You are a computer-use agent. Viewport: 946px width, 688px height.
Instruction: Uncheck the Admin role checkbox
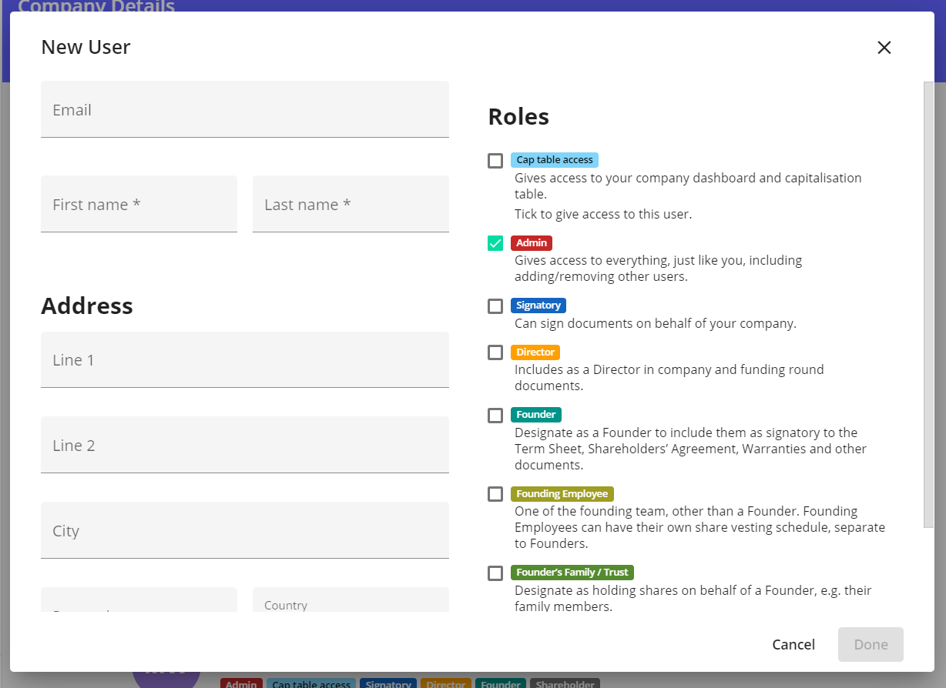[495, 243]
